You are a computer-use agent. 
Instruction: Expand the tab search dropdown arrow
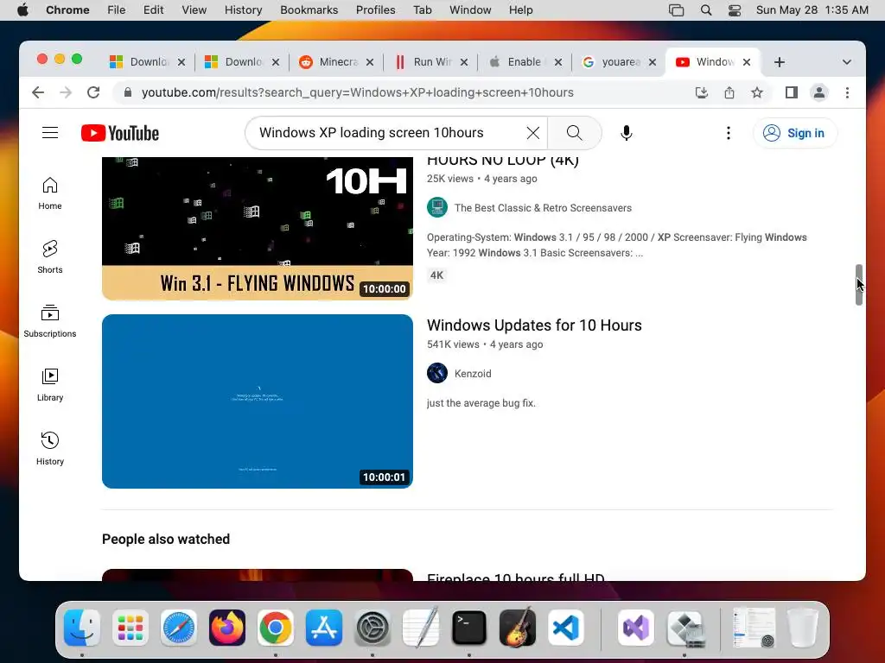pyautogui.click(x=847, y=62)
